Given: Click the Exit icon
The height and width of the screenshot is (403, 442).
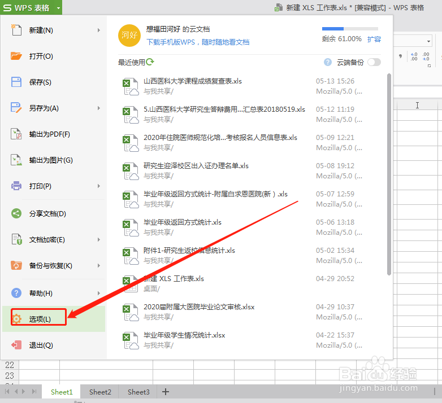Looking at the screenshot, I should point(16,345).
